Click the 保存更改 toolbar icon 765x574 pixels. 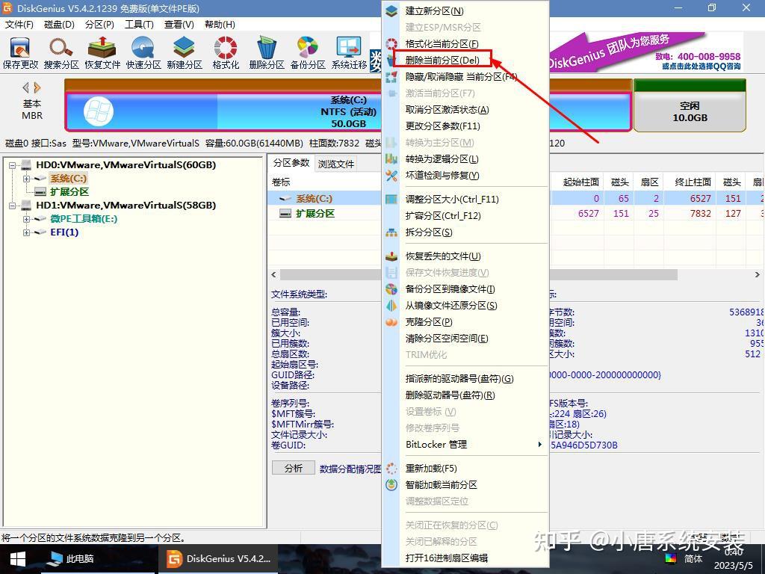pyautogui.click(x=20, y=53)
